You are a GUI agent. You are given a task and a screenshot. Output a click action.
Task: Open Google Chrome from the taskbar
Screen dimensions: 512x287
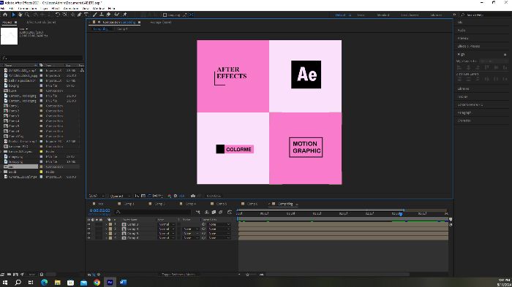pos(97,283)
